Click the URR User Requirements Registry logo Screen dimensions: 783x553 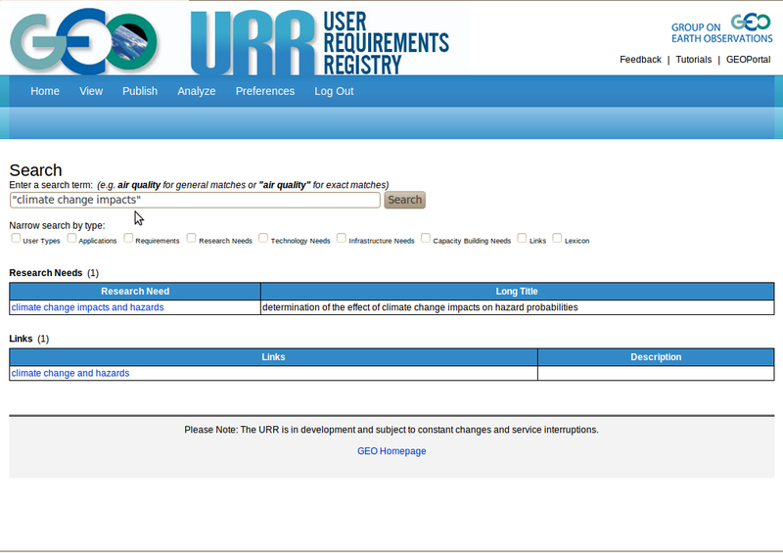[x=320, y=41]
